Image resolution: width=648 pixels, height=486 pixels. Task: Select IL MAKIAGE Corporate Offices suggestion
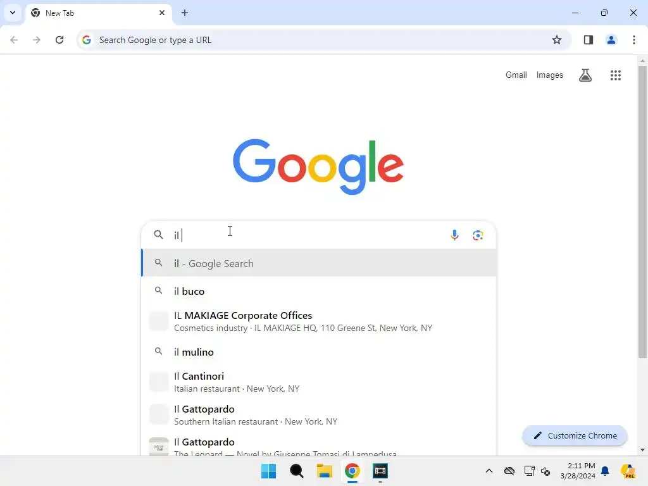click(x=319, y=321)
